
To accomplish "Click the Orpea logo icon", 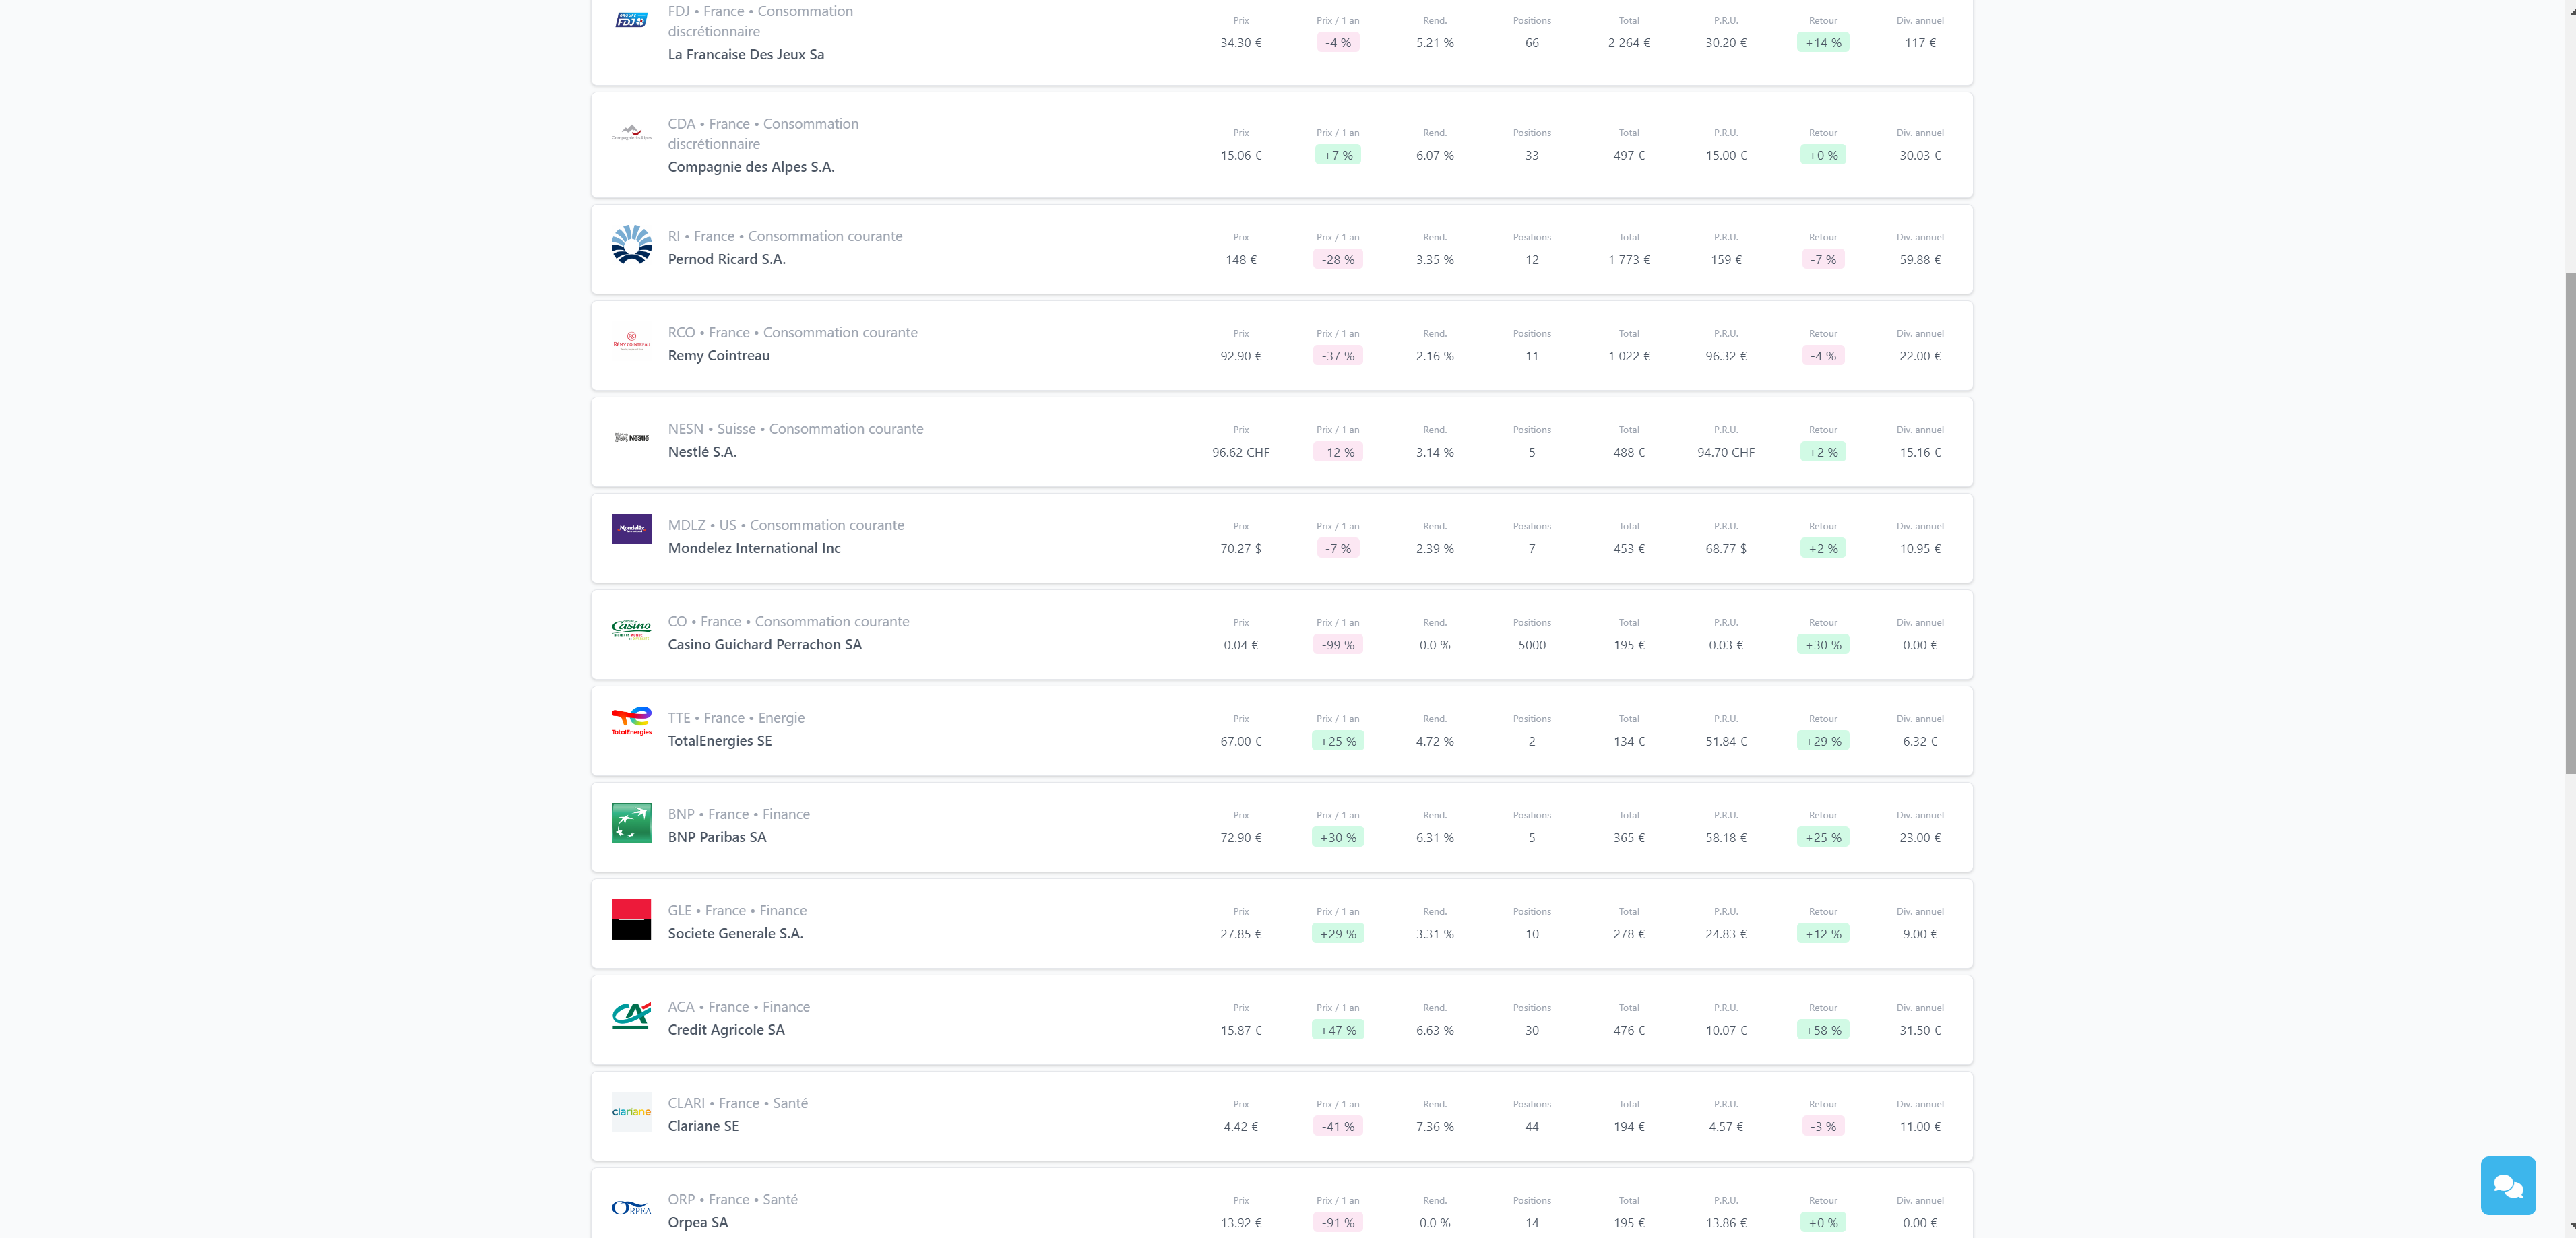I will 631,1208.
